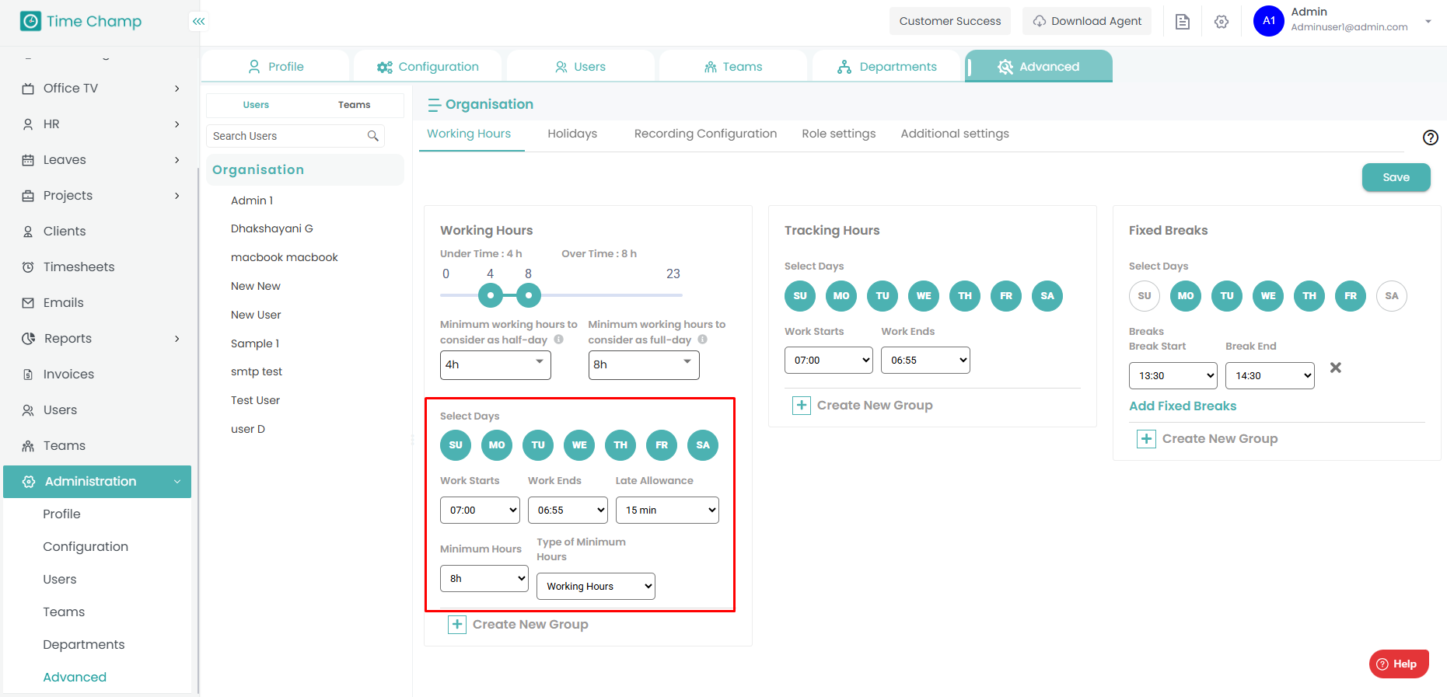
Task: Open Late Allowance 15 min dropdown
Action: click(x=667, y=511)
